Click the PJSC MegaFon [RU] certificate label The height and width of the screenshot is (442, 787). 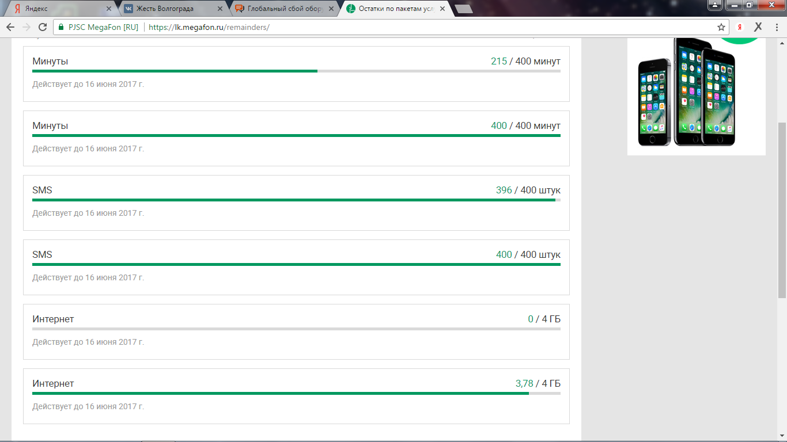[104, 27]
